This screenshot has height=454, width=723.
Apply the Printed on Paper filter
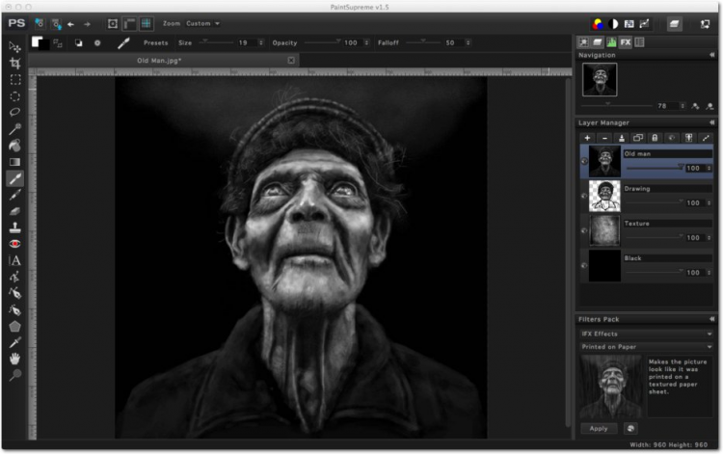point(598,427)
